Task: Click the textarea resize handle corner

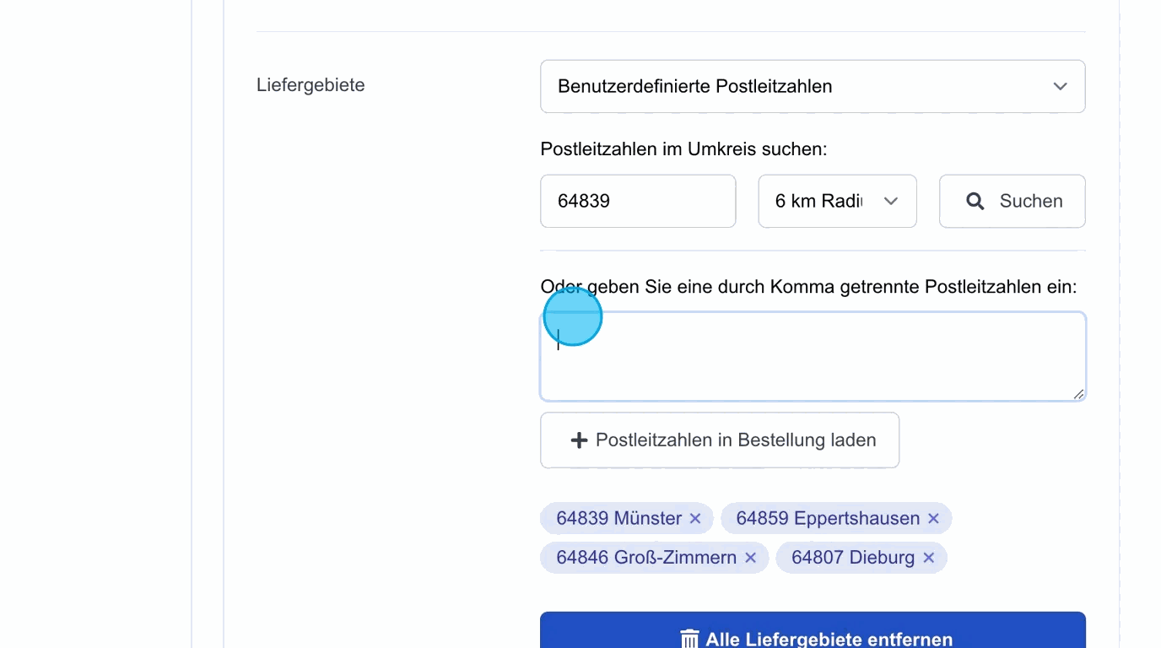Action: 1078,394
